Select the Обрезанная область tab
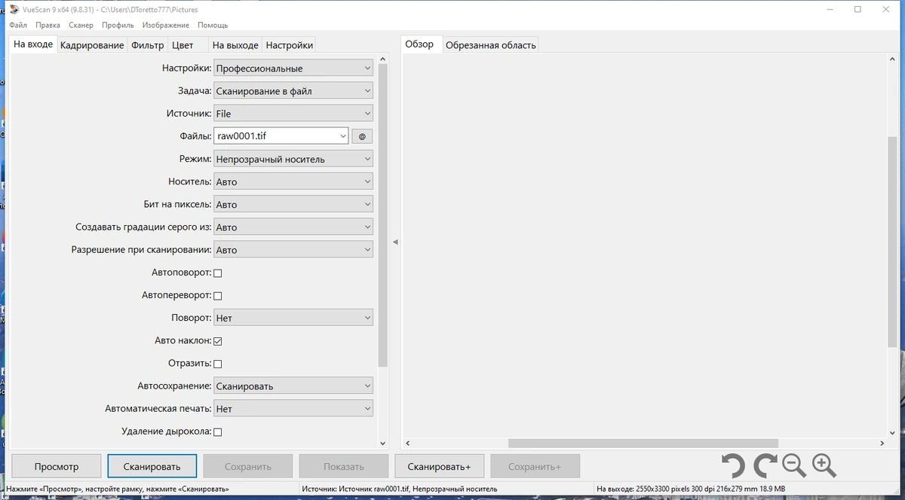905x500 pixels. tap(490, 45)
